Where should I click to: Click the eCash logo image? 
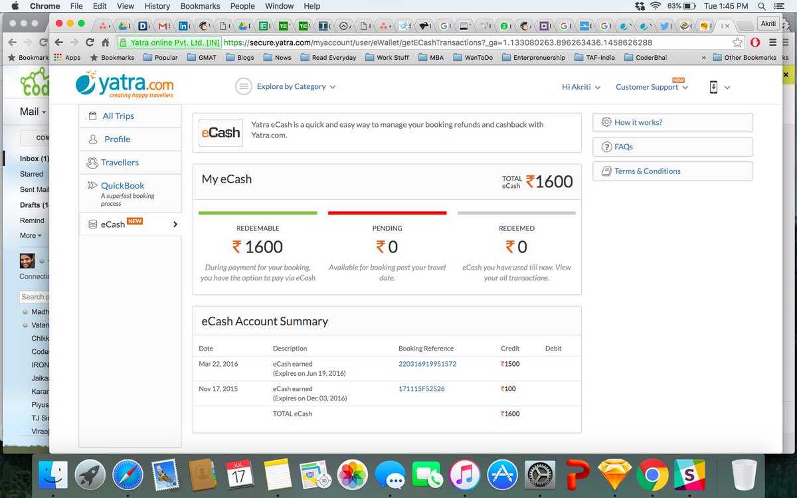220,133
